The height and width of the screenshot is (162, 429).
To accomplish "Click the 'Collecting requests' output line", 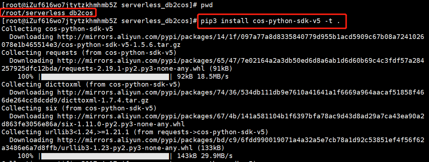I will pyautogui.click(x=89, y=53).
